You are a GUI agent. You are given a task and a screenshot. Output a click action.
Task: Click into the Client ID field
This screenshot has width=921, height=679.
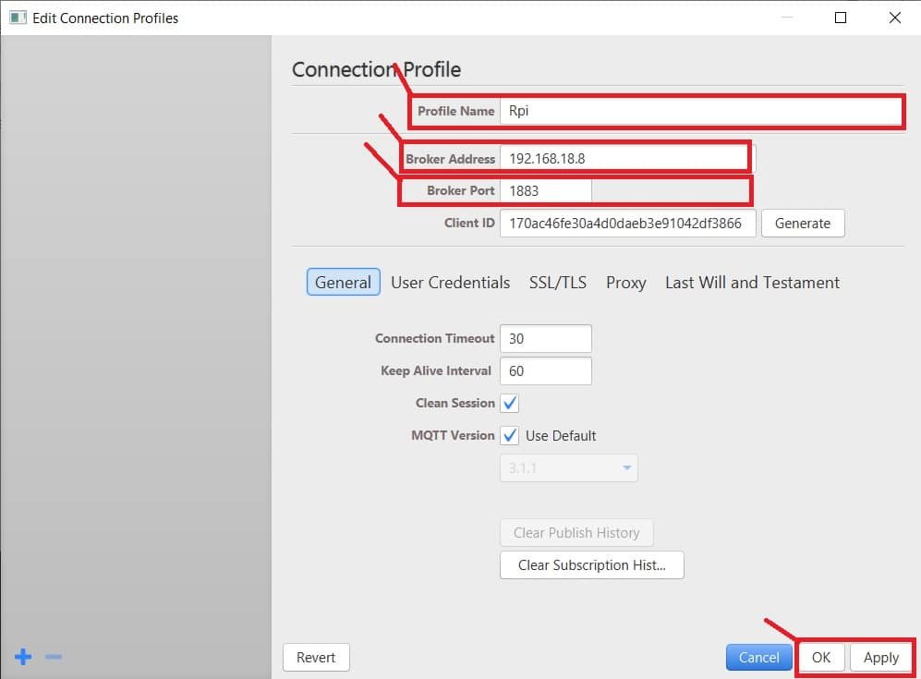(628, 224)
